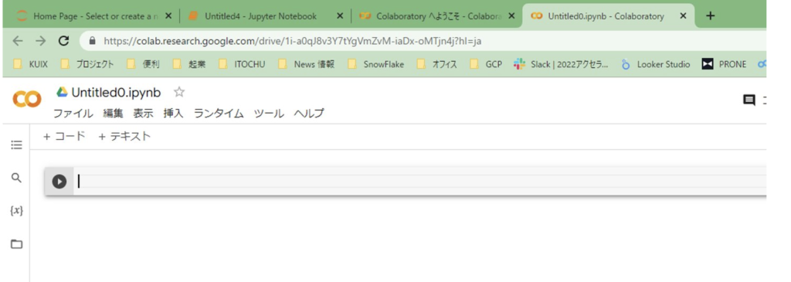Screen dimensions: 791x282
Task: Open the SnowFlake bookmark folder
Action: 376,64
